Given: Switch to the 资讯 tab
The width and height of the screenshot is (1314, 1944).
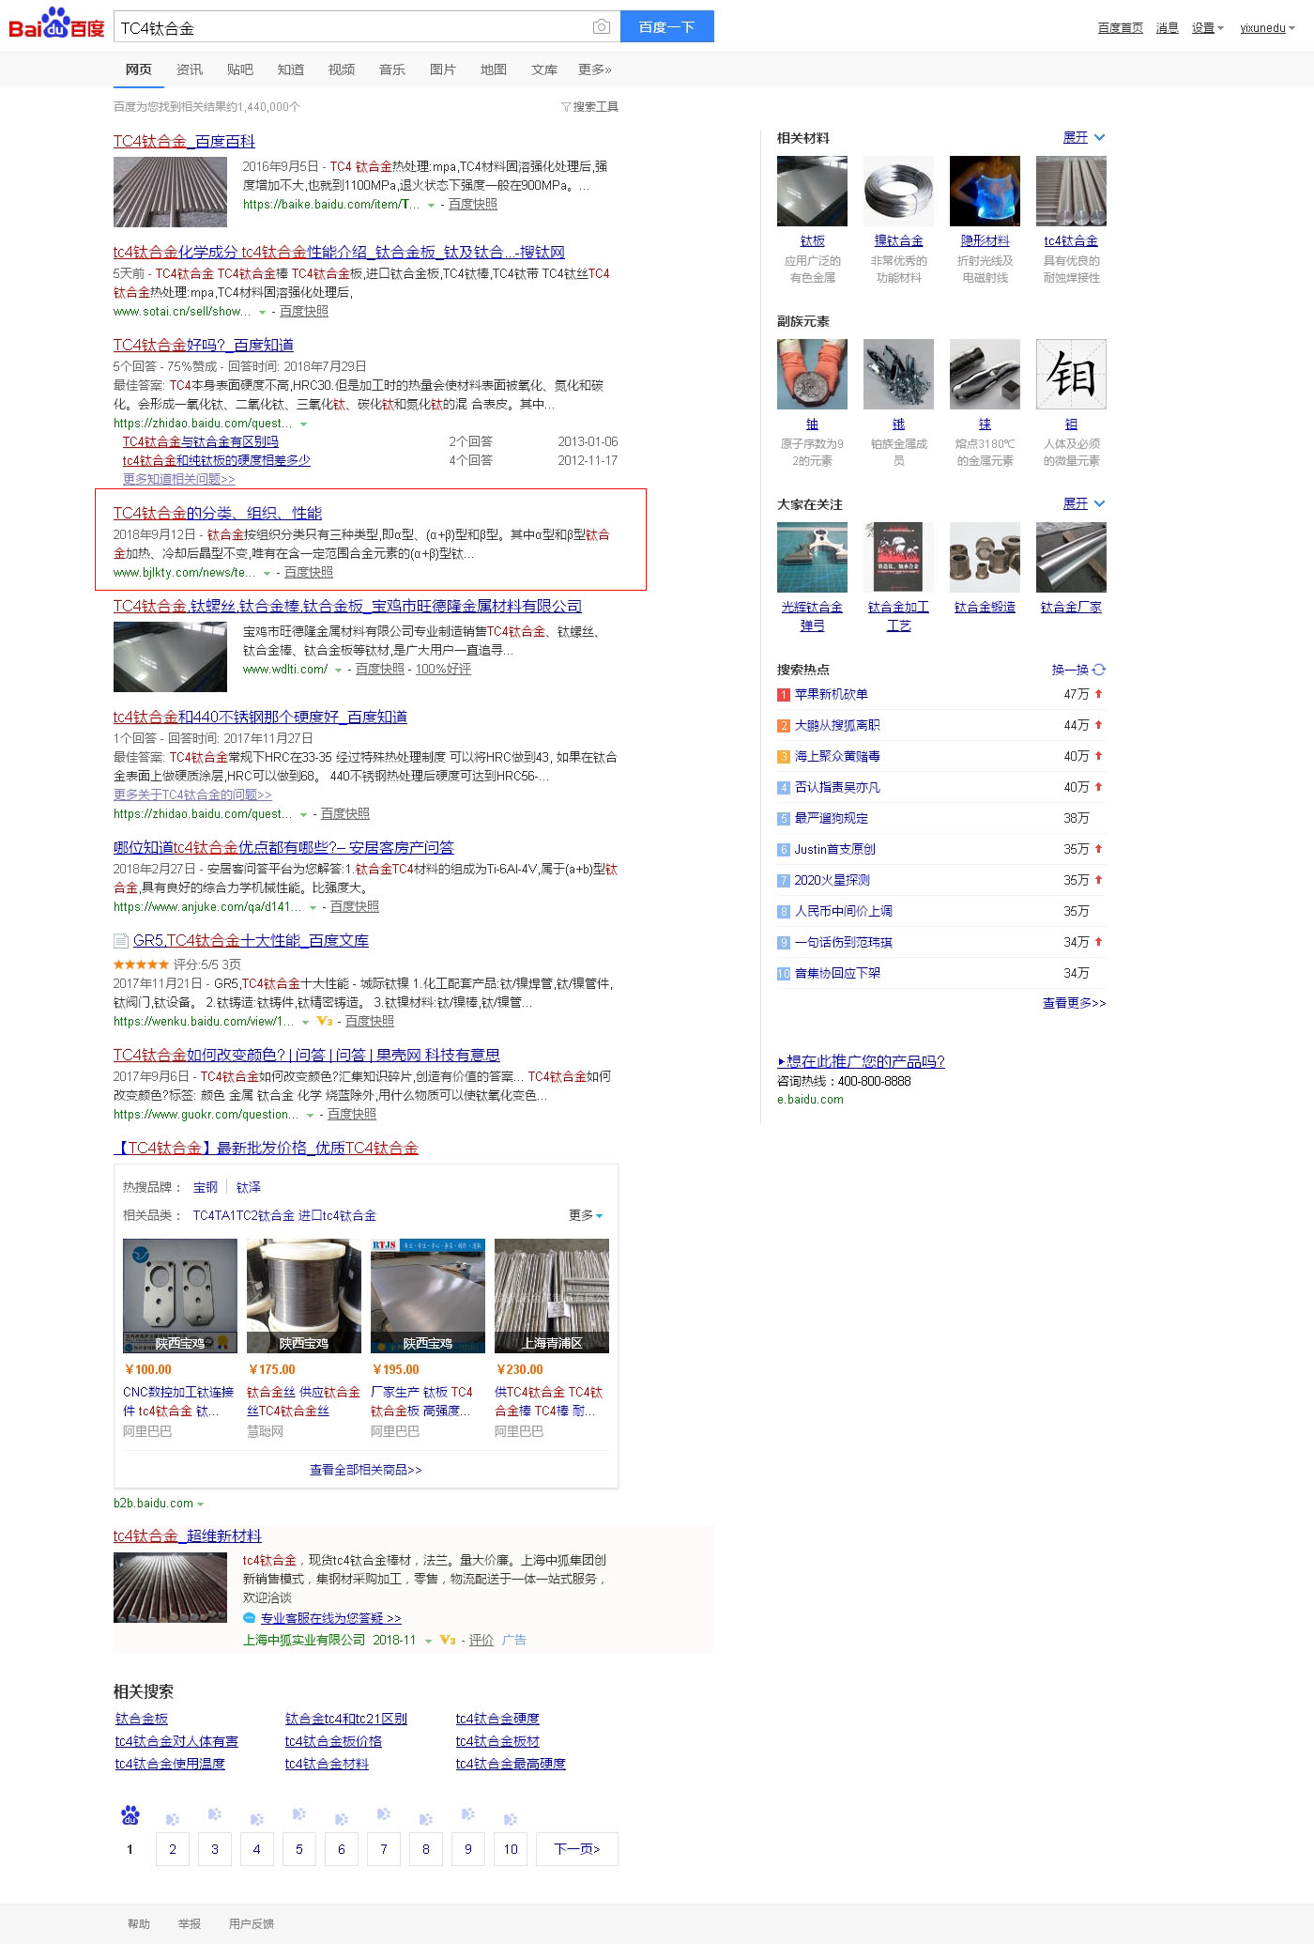Looking at the screenshot, I should pos(190,69).
